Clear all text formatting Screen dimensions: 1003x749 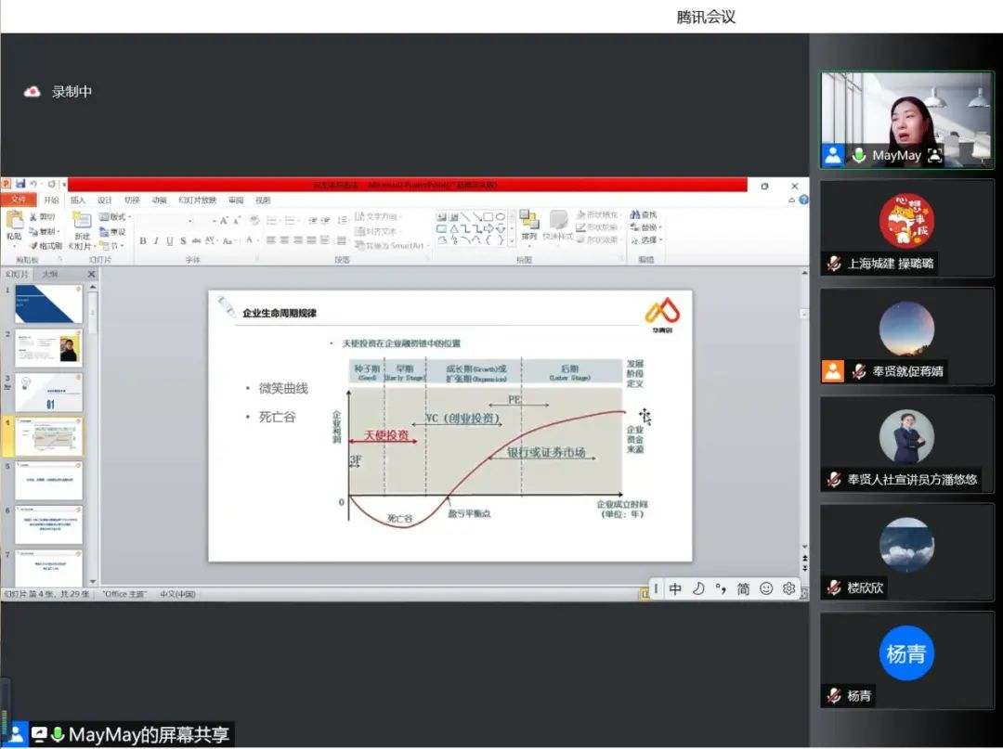pyautogui.click(x=254, y=221)
